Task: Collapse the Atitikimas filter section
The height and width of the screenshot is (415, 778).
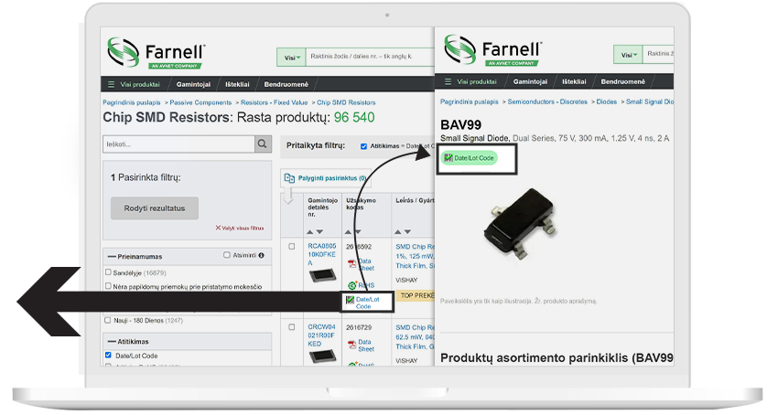Action: click(x=111, y=341)
